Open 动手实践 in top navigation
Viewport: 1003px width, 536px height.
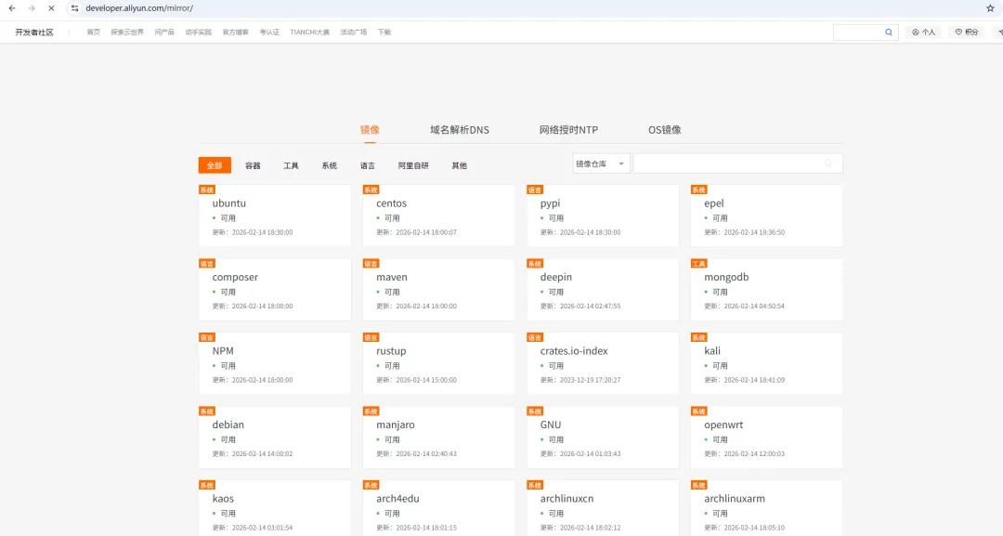click(x=199, y=32)
